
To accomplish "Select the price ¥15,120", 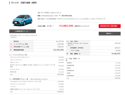I will point(61,72).
